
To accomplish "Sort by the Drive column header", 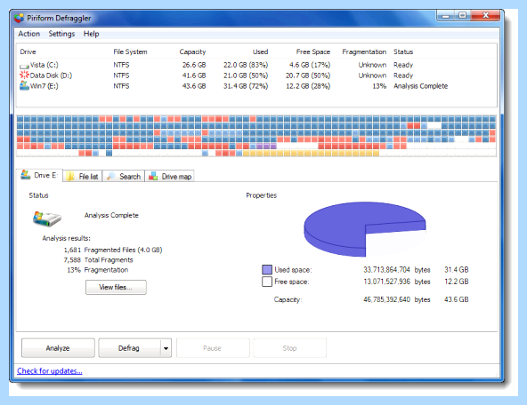I will [x=28, y=52].
